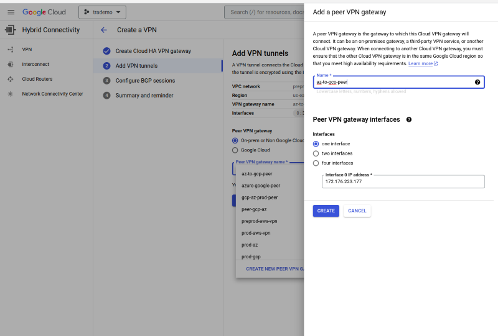Pick preprod-aws-vpn in the dropdown list

point(260,221)
